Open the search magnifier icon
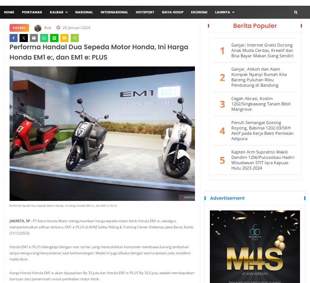This screenshot has height=283, width=310. [x=295, y=12]
